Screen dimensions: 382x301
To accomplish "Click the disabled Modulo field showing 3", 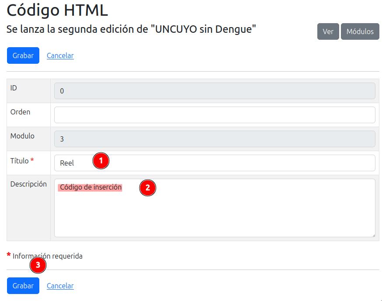I will tap(214, 139).
